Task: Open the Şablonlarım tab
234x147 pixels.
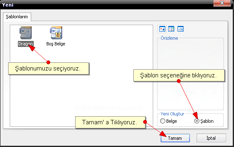Action: click(x=17, y=17)
